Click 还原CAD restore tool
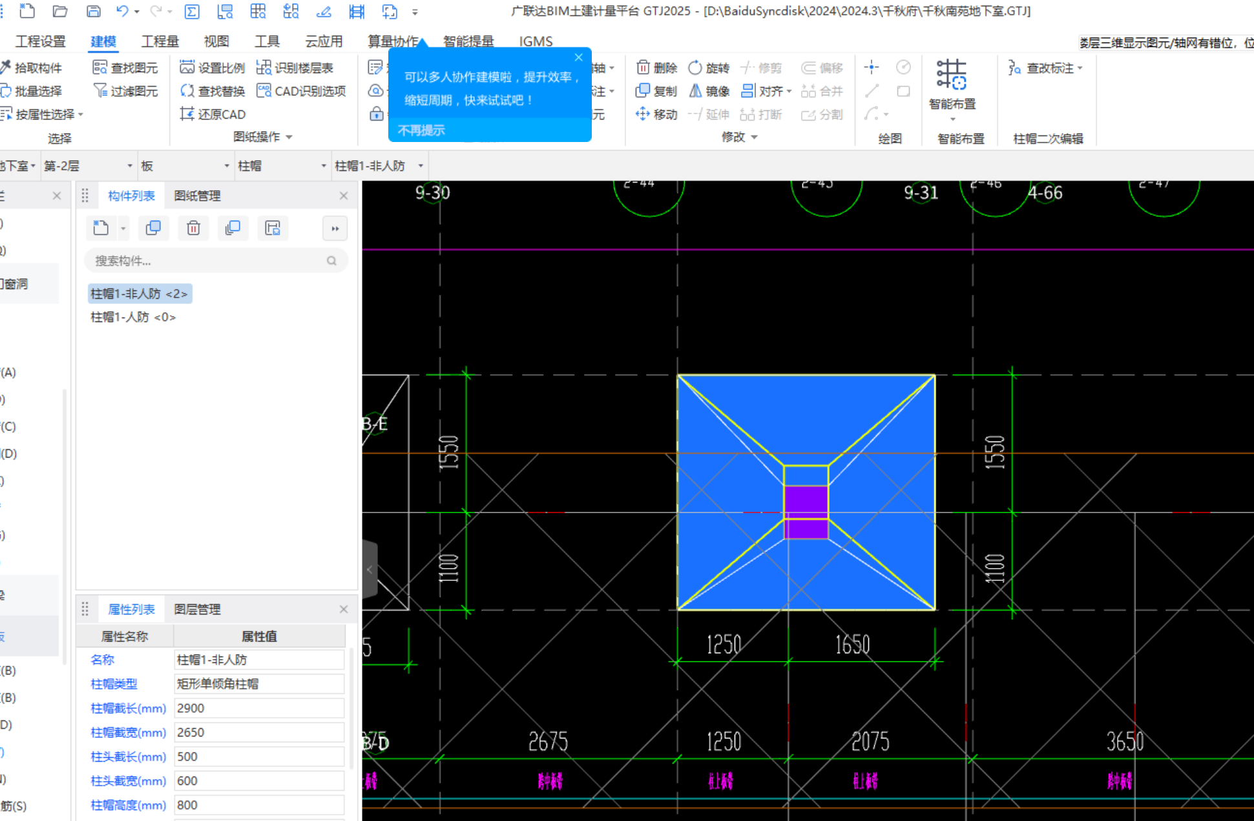1254x821 pixels. tap(213, 114)
